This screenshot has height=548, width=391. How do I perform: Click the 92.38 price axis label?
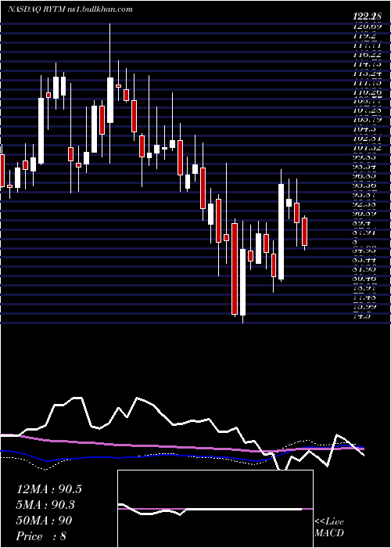coord(364,204)
